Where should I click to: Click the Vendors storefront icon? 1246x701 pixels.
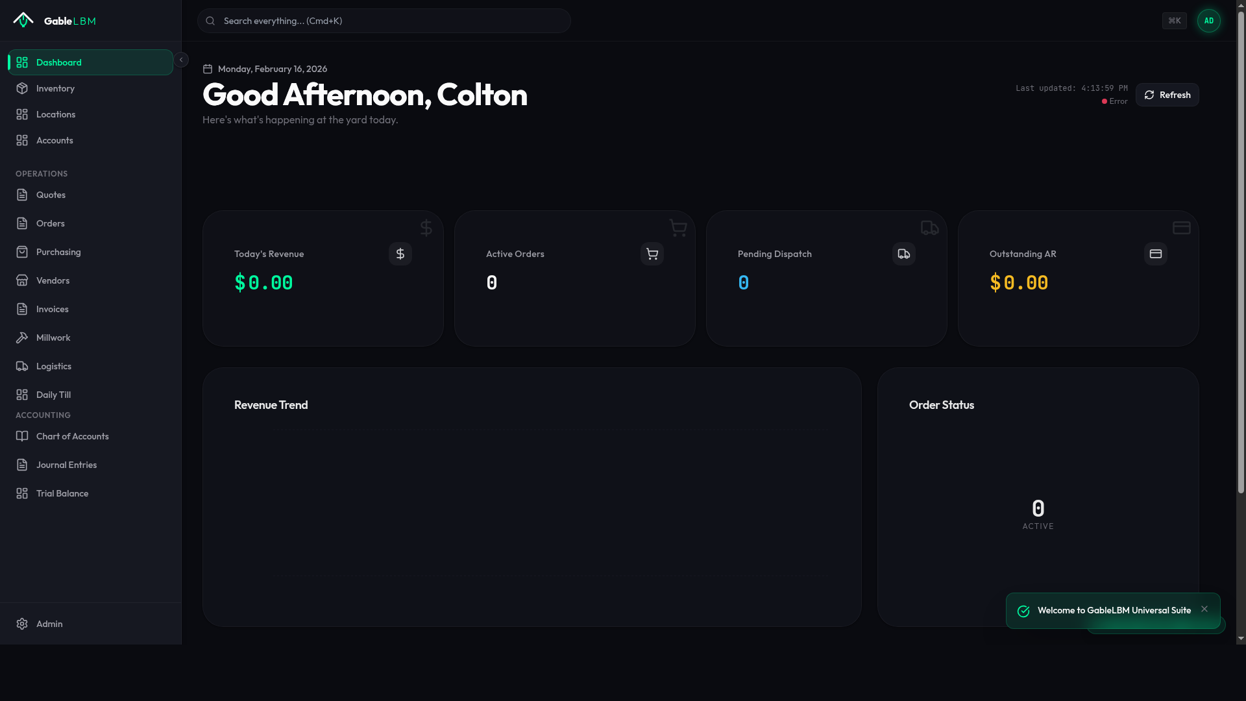pos(22,280)
